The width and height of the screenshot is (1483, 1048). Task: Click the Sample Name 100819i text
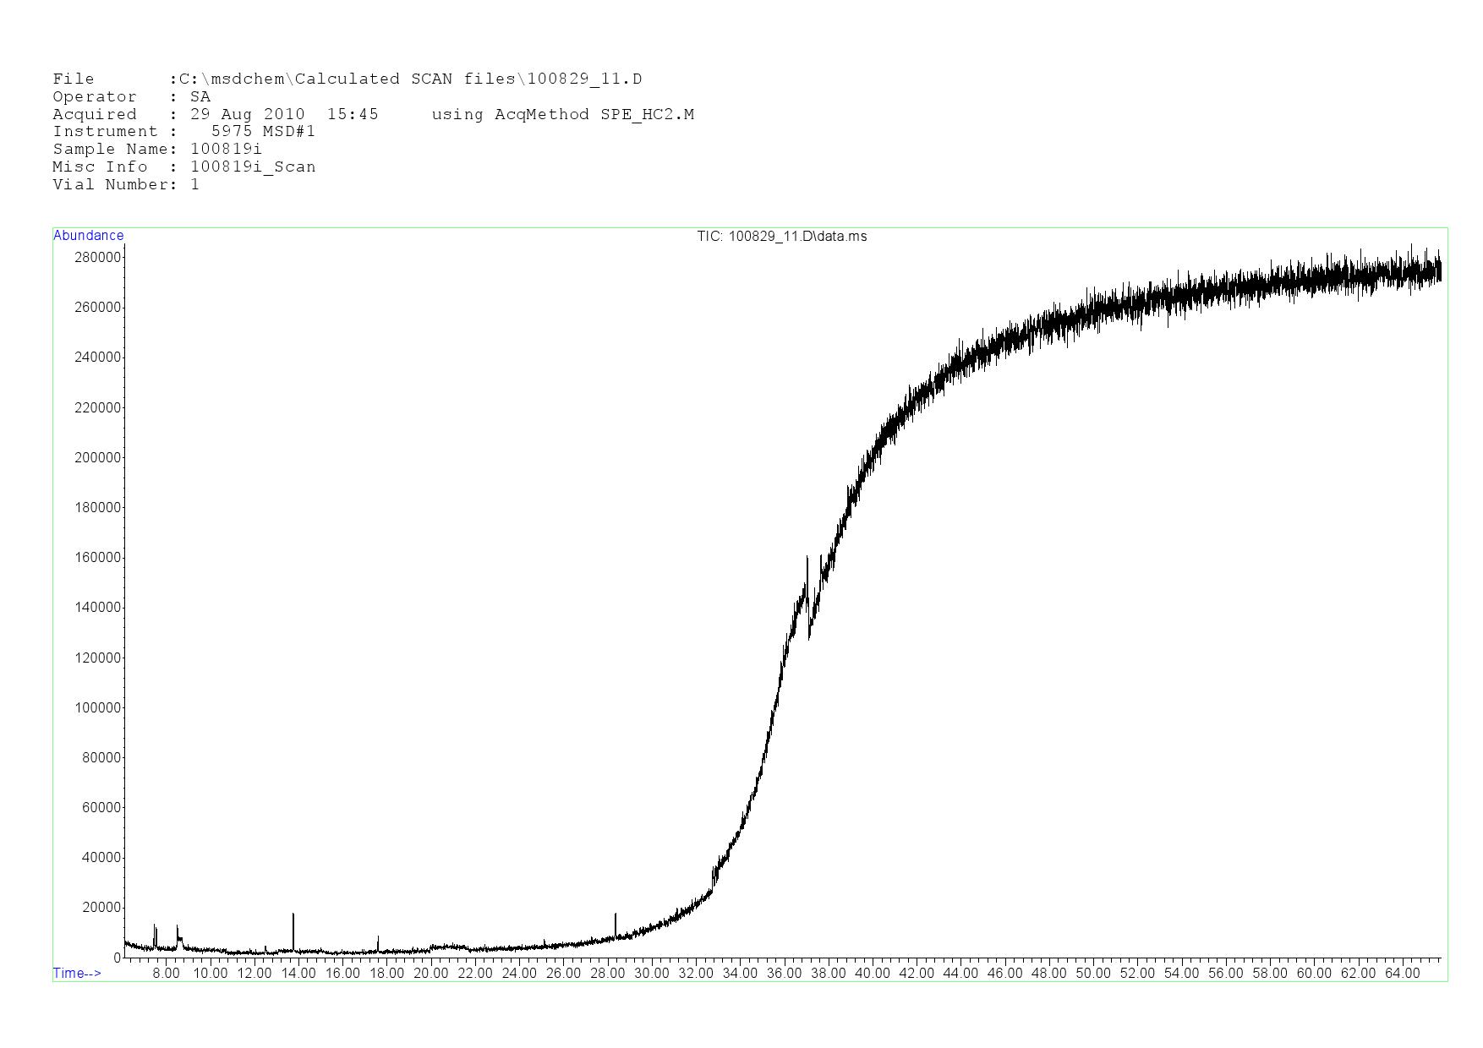point(157,150)
